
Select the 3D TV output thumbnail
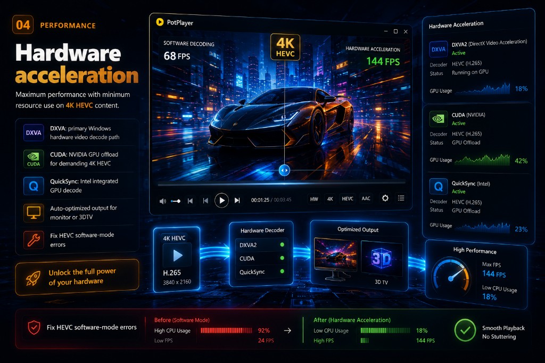coord(382,259)
